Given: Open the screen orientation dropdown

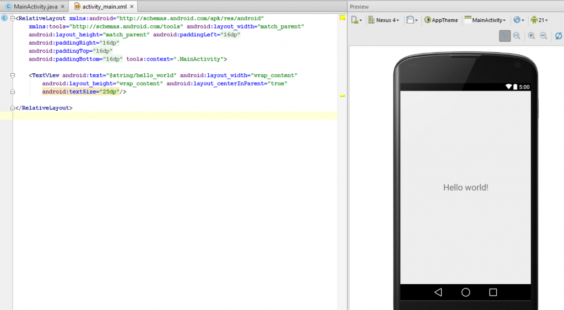Looking at the screenshot, I should click(x=412, y=20).
